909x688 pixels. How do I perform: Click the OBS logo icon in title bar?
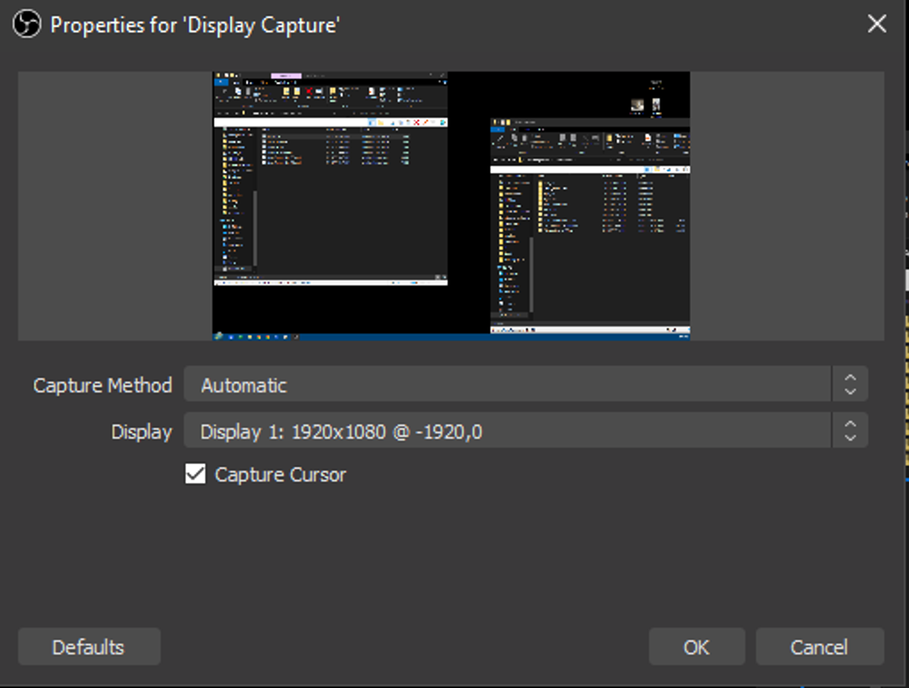click(x=27, y=24)
